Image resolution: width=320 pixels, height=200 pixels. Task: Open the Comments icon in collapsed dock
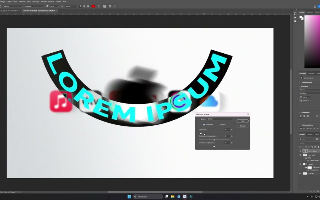pos(295,21)
